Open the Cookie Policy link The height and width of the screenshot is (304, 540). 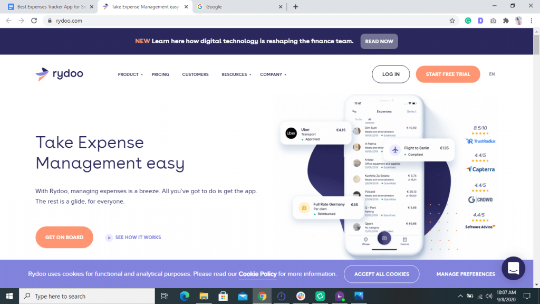coord(257,274)
